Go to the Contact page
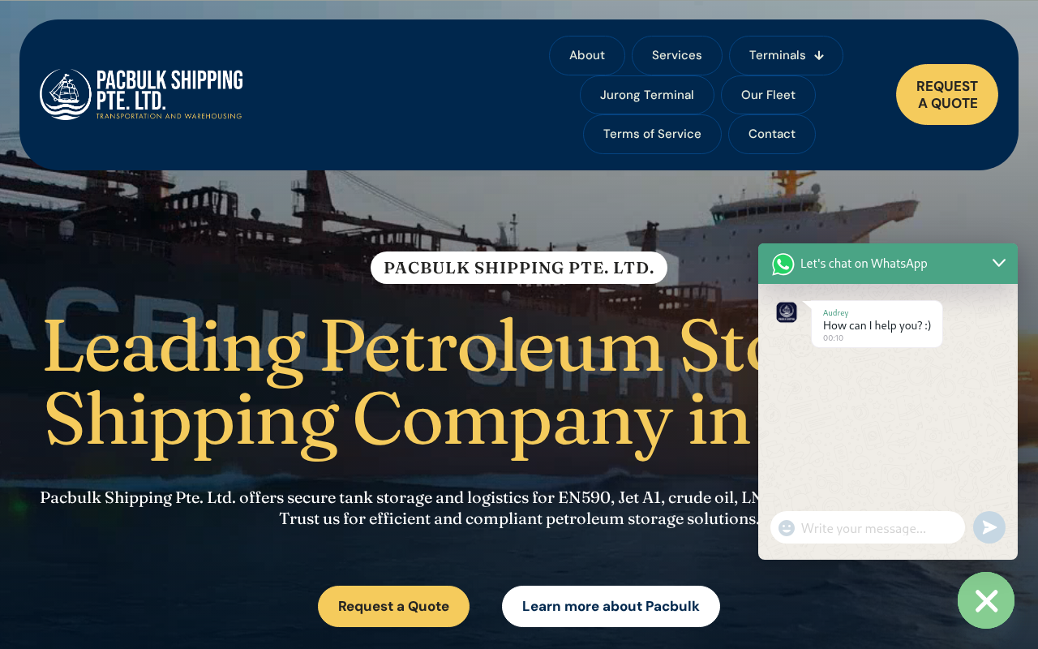 pyautogui.click(x=772, y=134)
